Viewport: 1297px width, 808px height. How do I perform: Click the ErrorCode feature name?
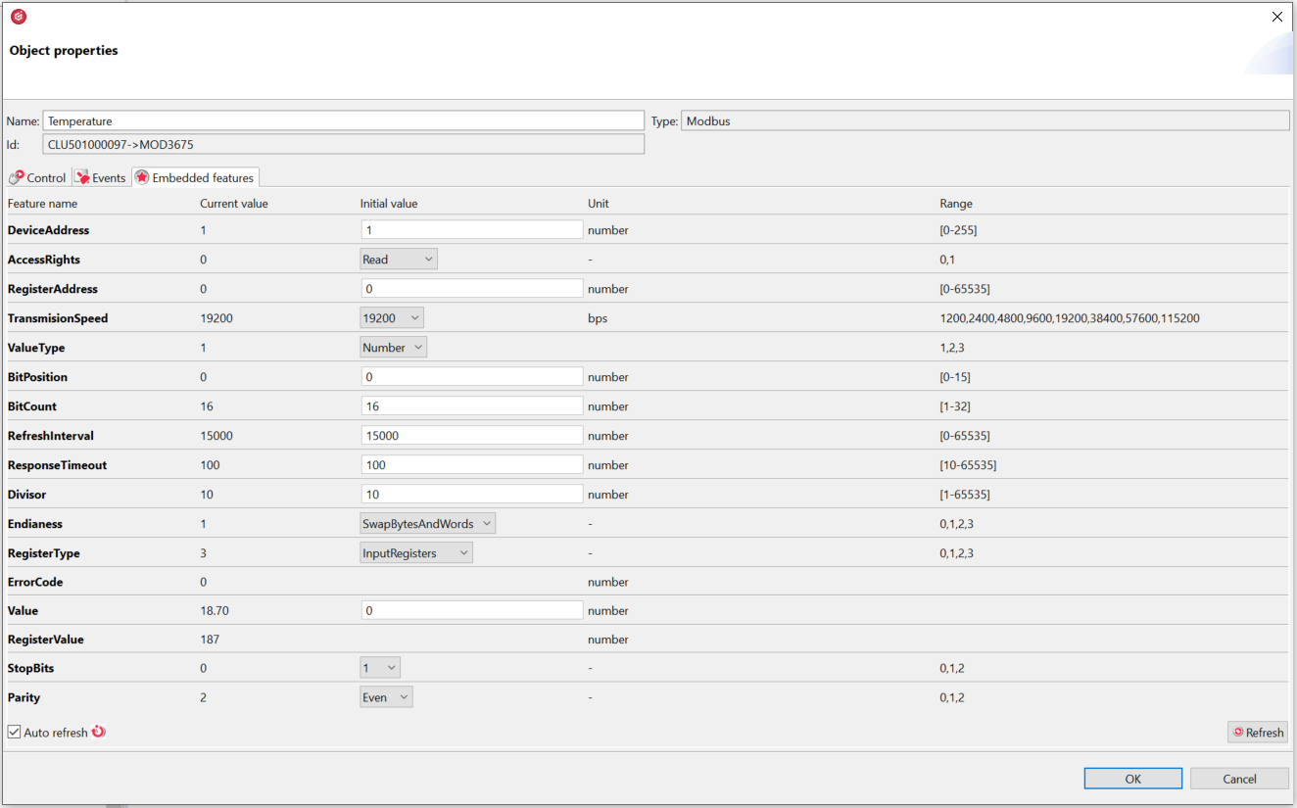(35, 582)
